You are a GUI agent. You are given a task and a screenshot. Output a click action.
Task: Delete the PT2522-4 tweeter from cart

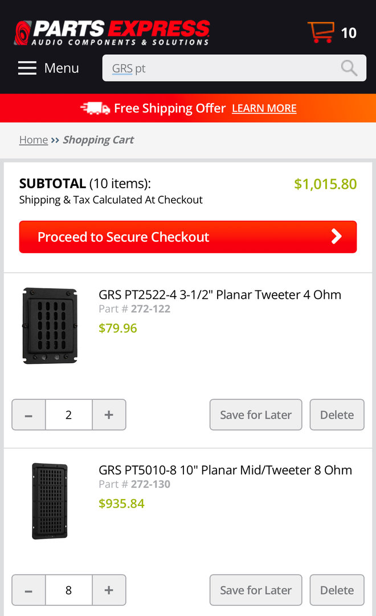(337, 415)
